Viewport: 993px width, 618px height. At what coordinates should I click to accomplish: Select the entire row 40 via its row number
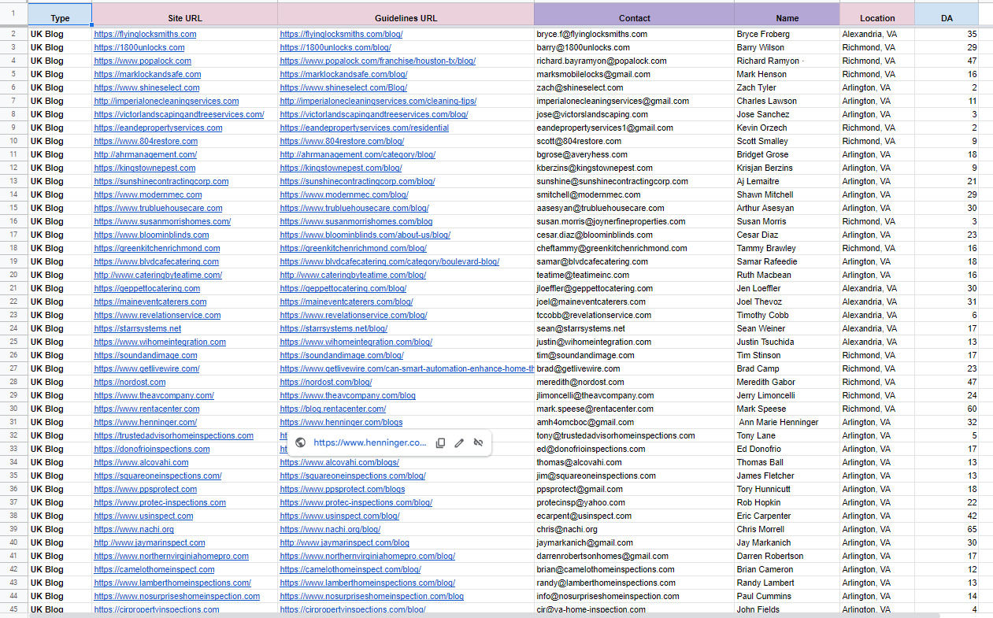[x=13, y=542]
